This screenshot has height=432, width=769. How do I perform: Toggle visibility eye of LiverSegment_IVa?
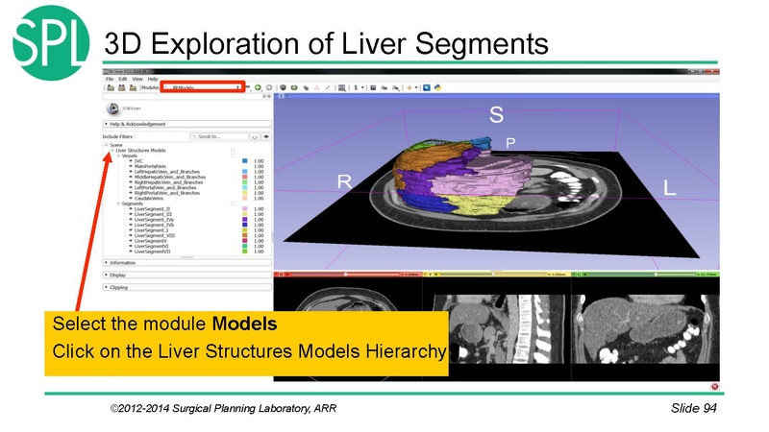click(x=131, y=220)
